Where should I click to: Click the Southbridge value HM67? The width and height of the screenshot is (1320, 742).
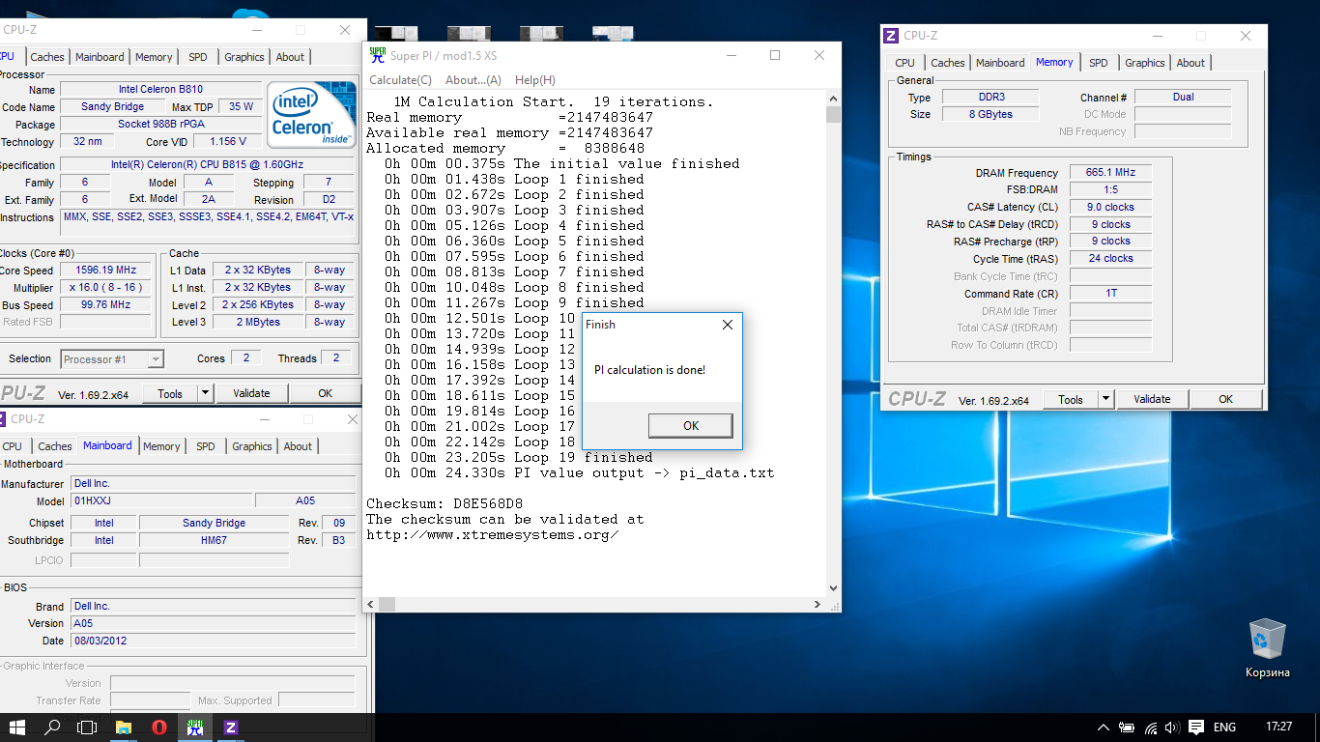215,540
